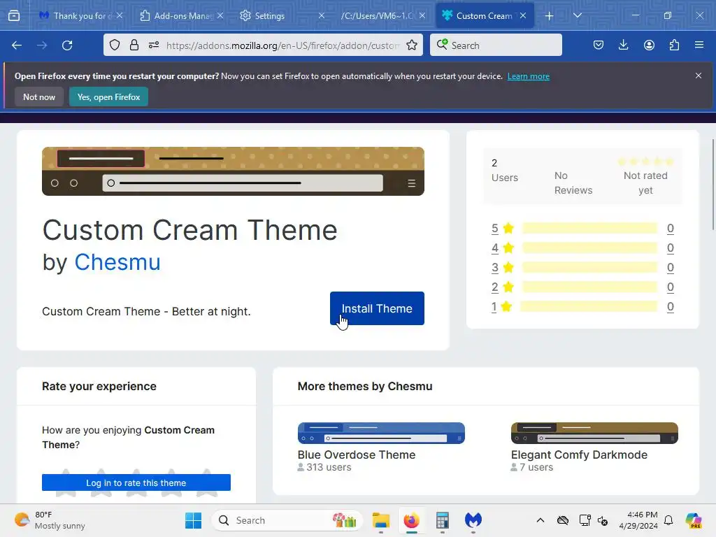Open Blue Overdose Theme link

(x=357, y=454)
